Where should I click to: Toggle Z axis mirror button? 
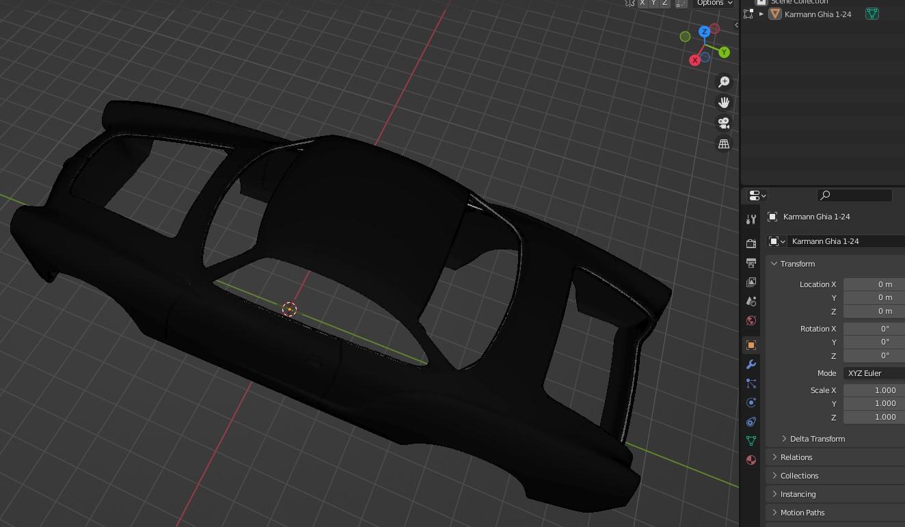(x=664, y=3)
